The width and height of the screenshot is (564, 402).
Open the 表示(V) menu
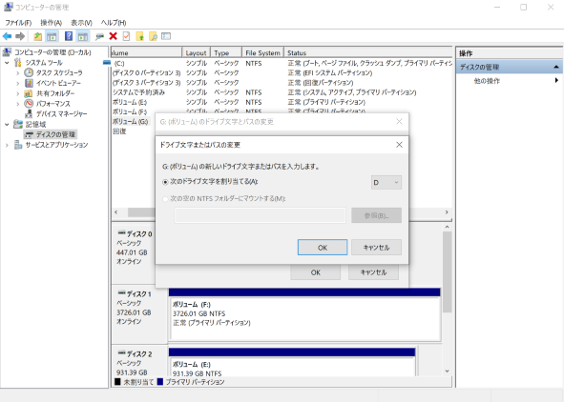[x=81, y=23]
